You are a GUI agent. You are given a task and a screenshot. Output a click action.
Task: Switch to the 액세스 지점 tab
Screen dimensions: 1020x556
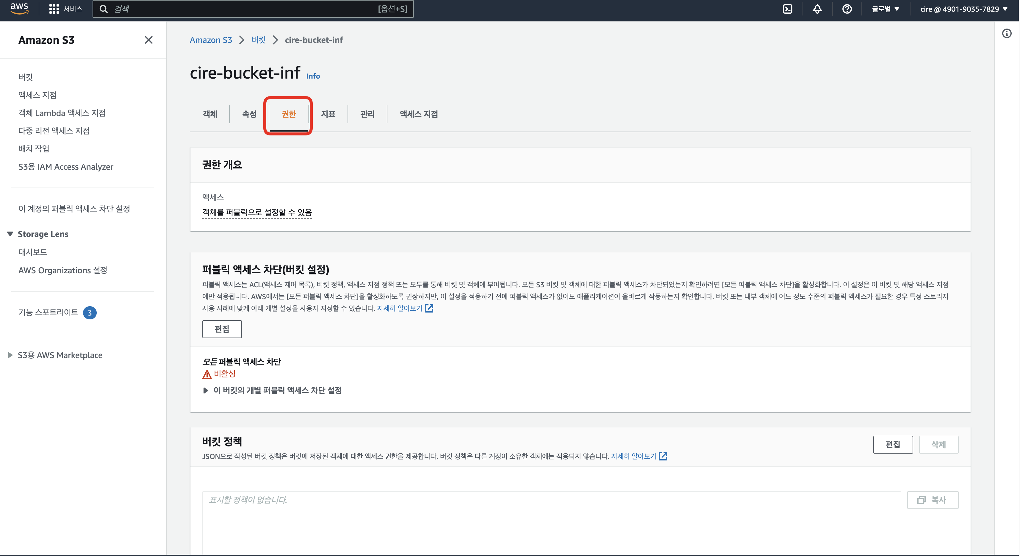pyautogui.click(x=419, y=114)
